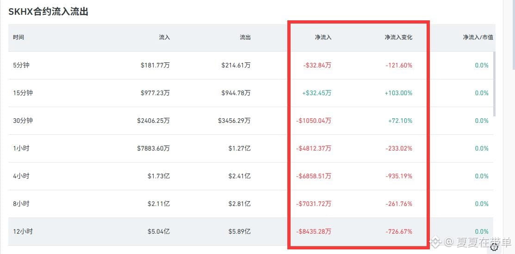Select the 1小时 timeframe row
The image size is (515, 254).
(x=251, y=148)
